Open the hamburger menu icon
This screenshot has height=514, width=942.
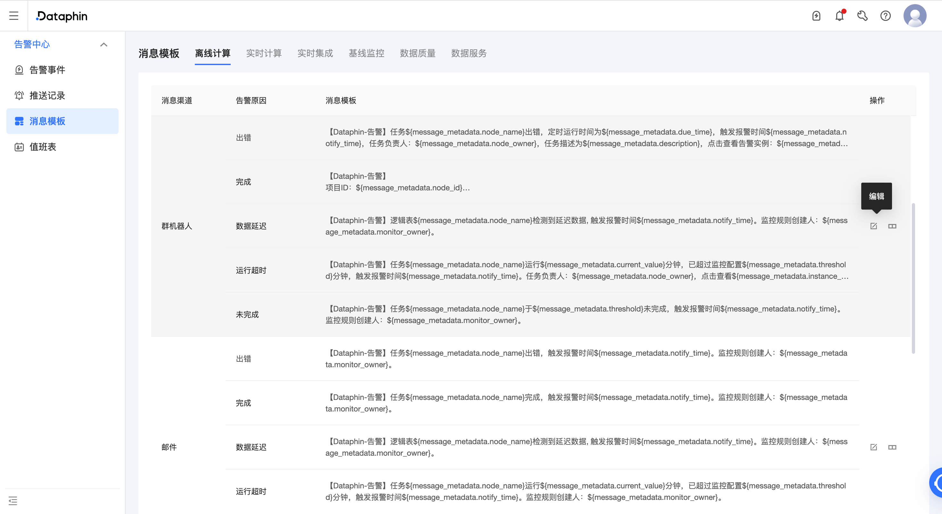click(13, 16)
